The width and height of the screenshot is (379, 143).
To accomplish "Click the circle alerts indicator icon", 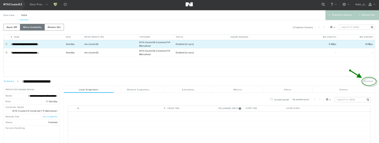I will (x=65, y=4).
